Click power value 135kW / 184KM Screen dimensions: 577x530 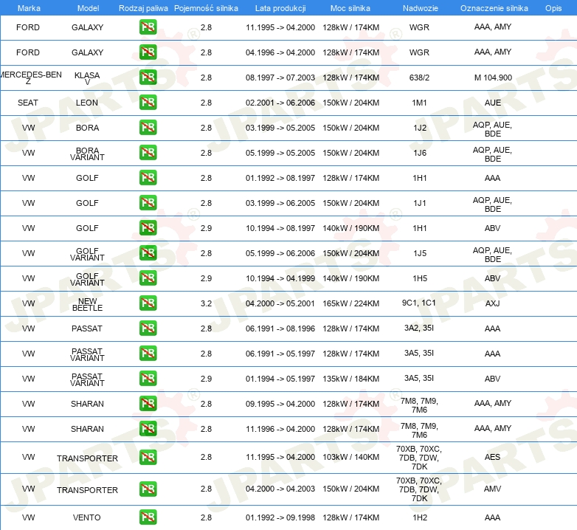[x=350, y=379]
